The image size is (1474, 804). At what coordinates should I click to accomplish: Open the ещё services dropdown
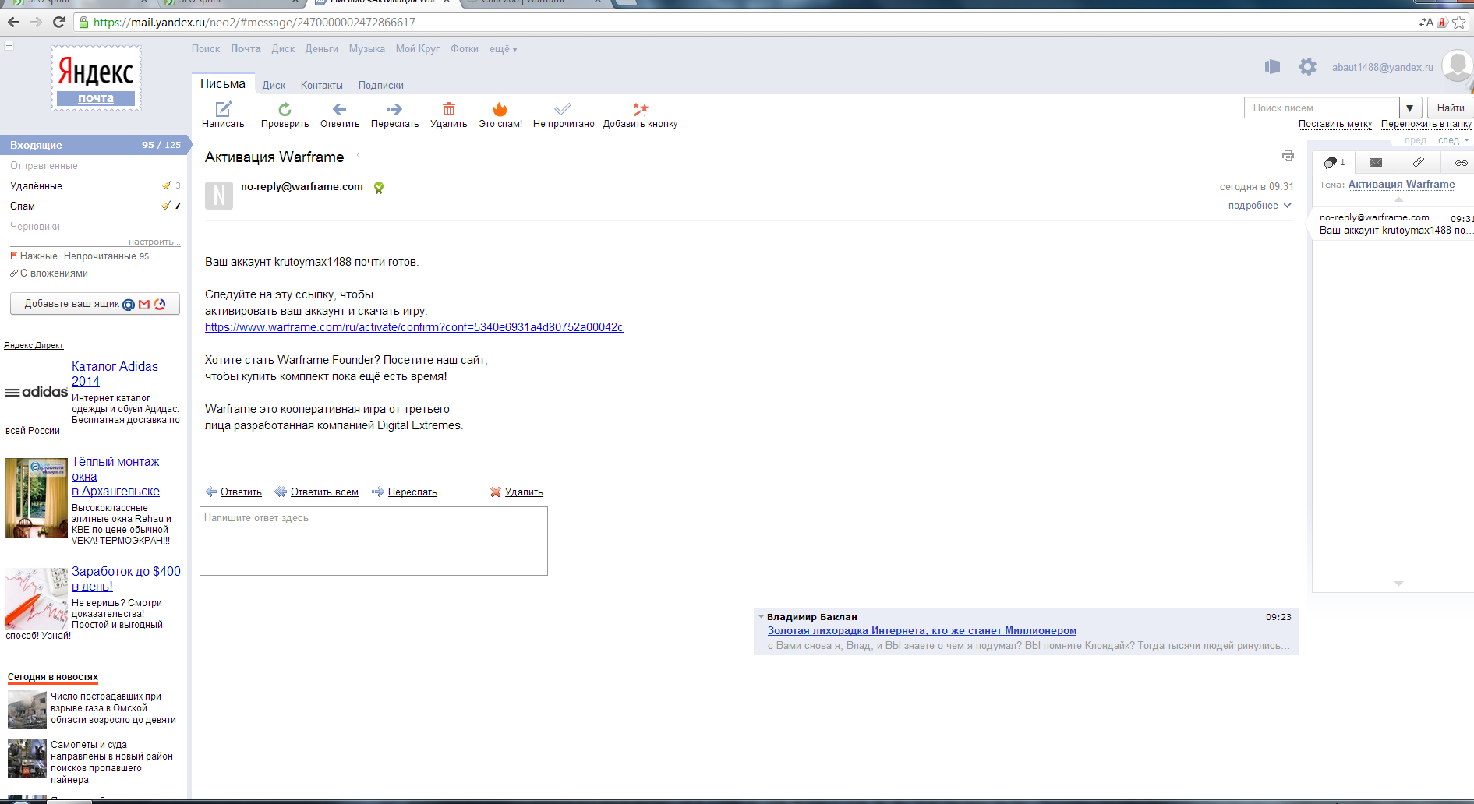click(503, 49)
